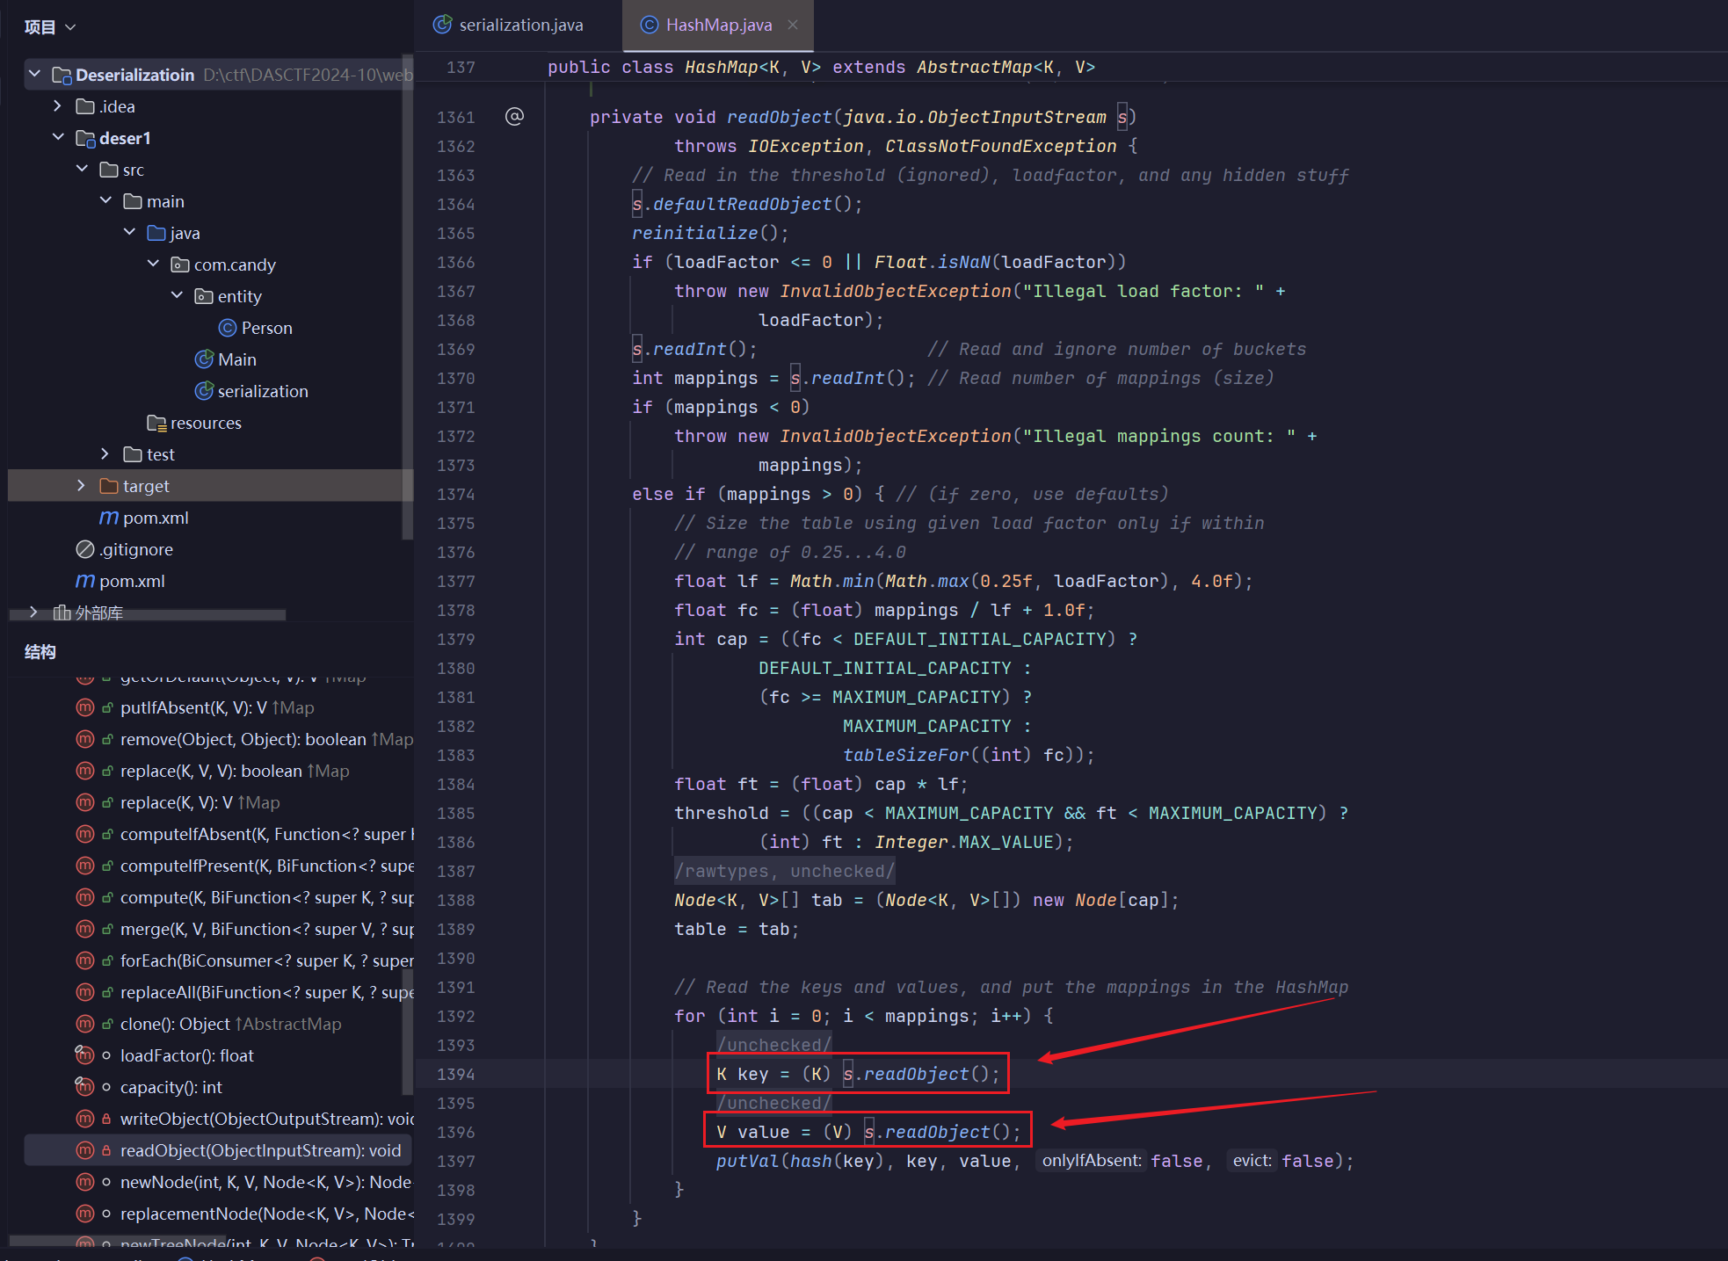Select merge(K, V, BiFunction) in structure

coord(266,929)
